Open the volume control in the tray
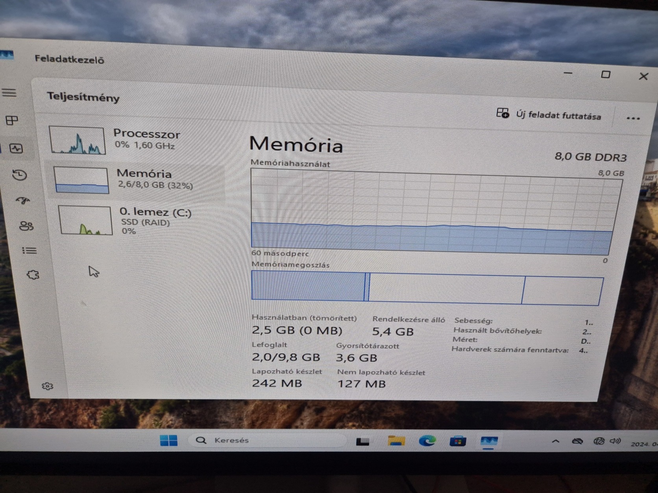The width and height of the screenshot is (658, 493). pyautogui.click(x=615, y=441)
